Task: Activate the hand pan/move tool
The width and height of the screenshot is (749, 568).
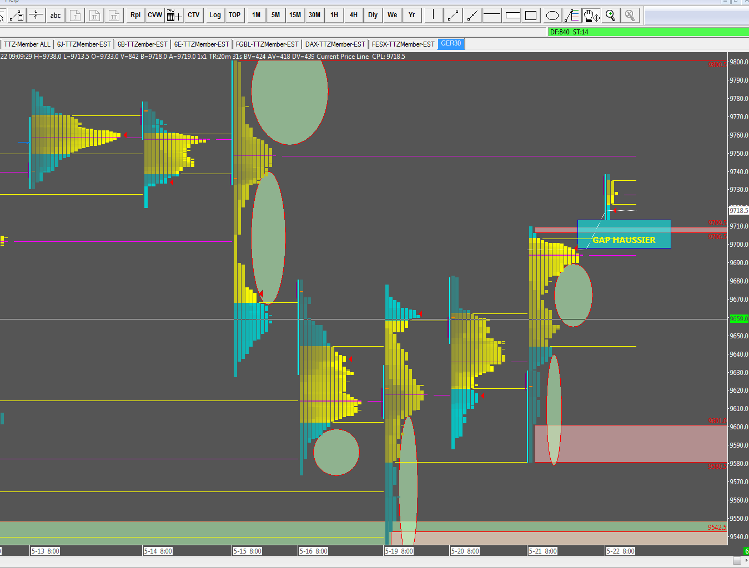Action: tap(591, 16)
